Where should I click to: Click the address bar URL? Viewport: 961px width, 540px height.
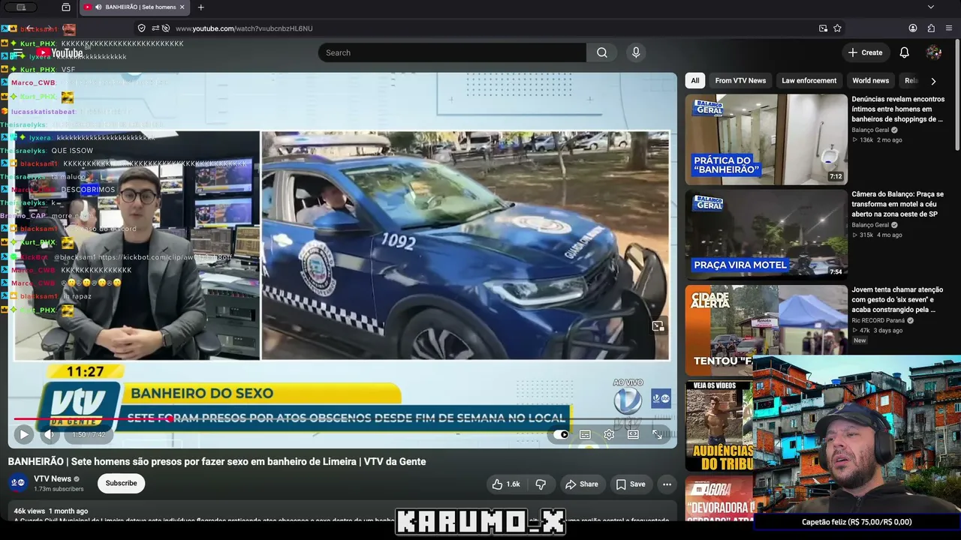click(x=244, y=28)
